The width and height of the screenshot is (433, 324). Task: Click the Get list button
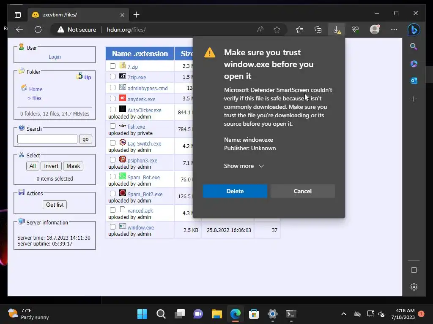pyautogui.click(x=55, y=205)
